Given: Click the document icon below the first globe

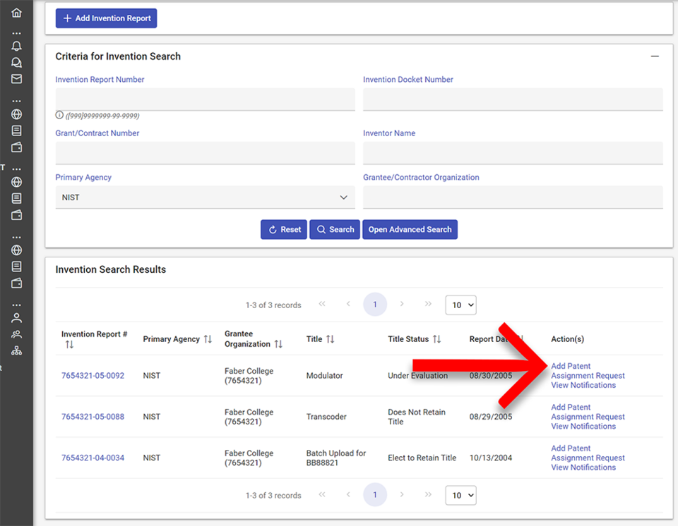Looking at the screenshot, I should (16, 130).
